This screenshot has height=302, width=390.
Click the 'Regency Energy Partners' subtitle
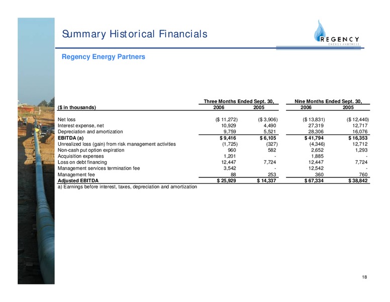[x=103, y=56]
